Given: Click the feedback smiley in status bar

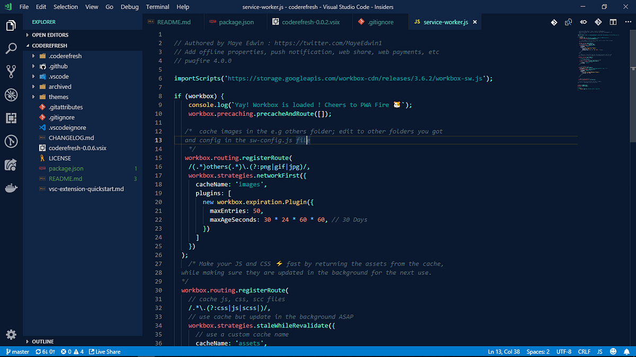Looking at the screenshot, I should [x=613, y=351].
